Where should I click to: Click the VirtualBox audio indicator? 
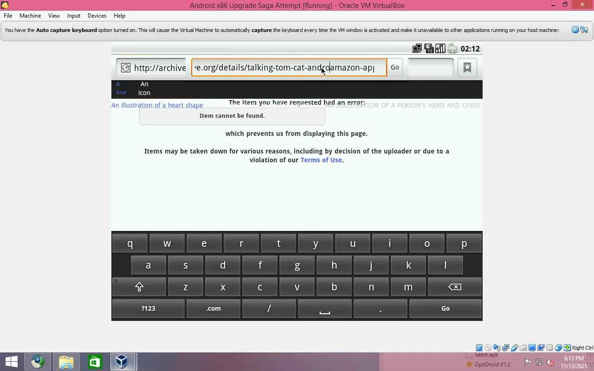point(497,348)
